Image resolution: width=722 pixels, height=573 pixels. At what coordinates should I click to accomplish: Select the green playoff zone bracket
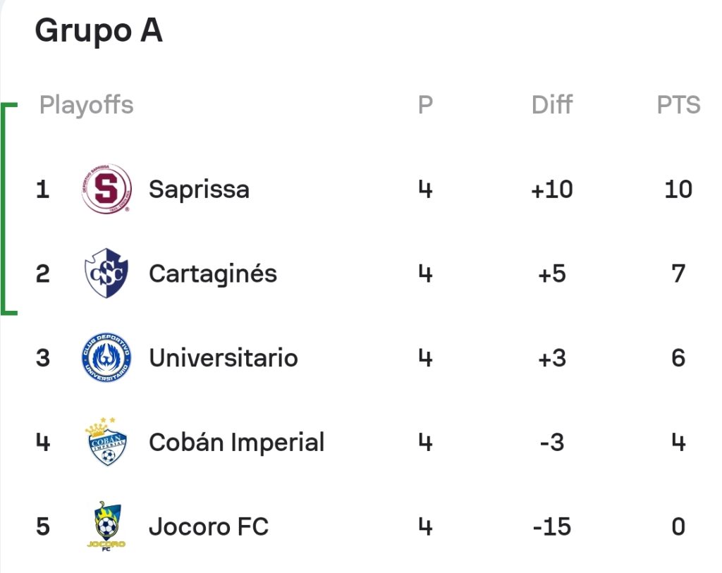(x=8, y=209)
